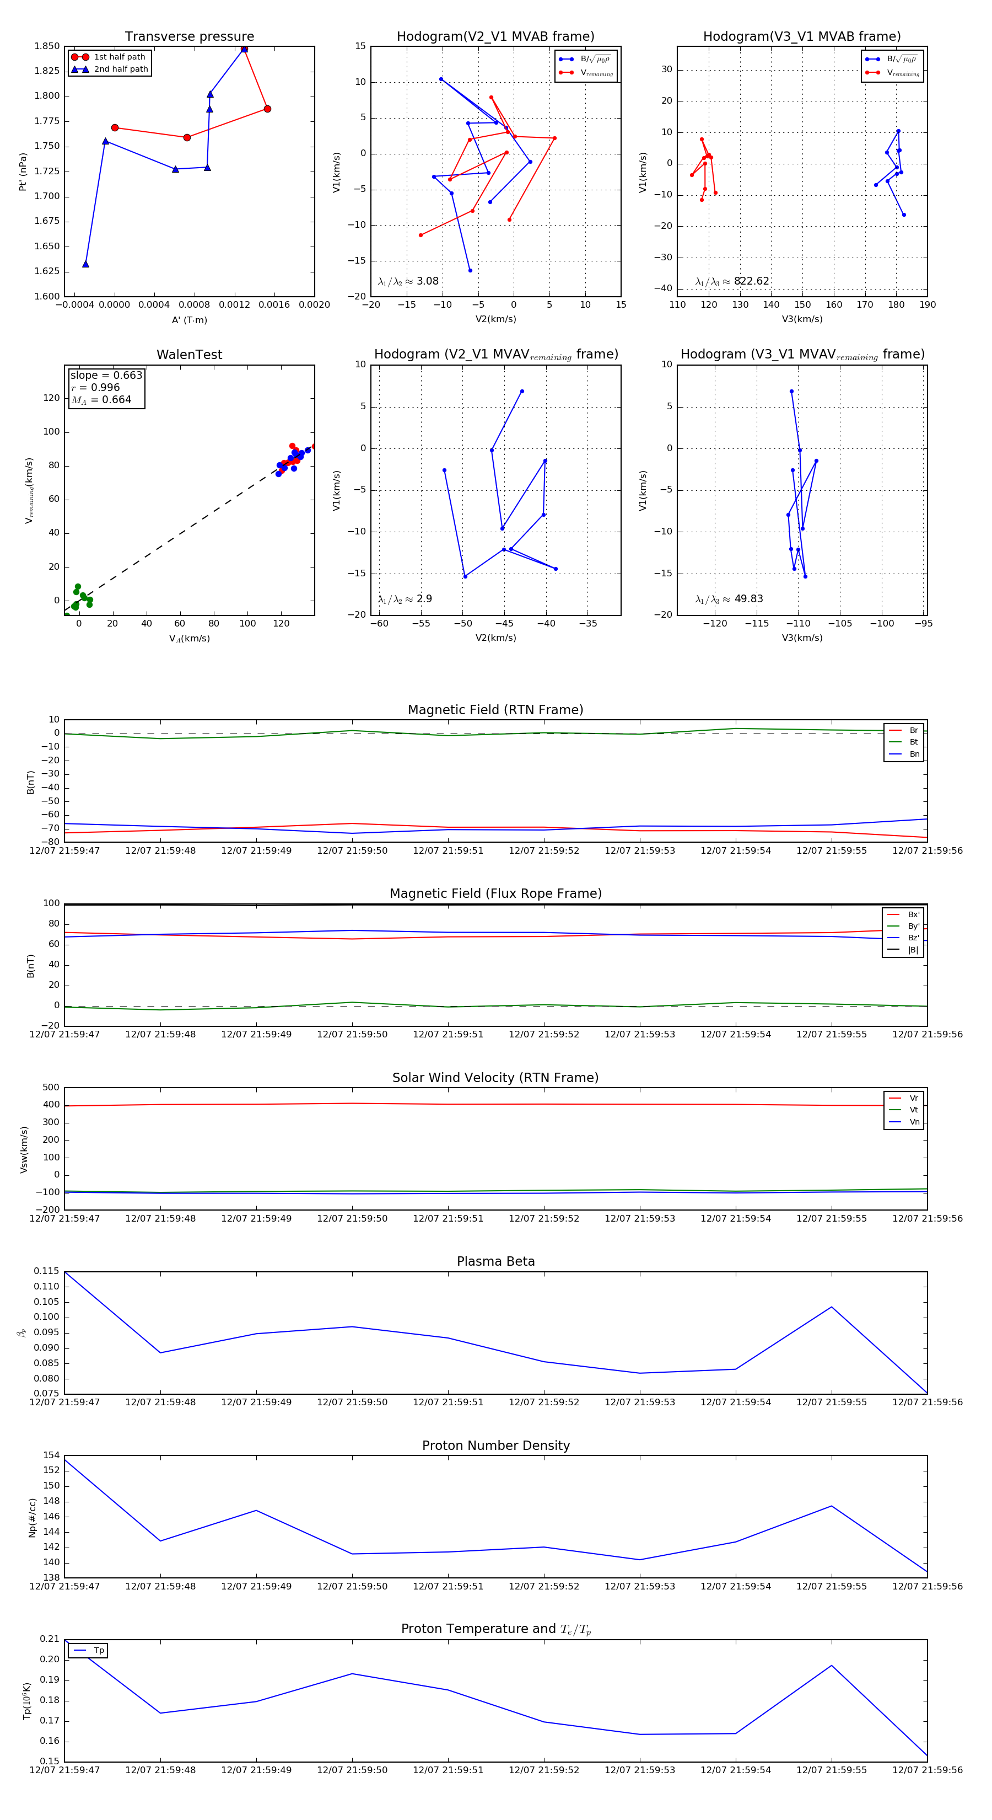The image size is (992, 1820).
Task: Select the 'slope = 0.663' annotation
Action: (106, 375)
